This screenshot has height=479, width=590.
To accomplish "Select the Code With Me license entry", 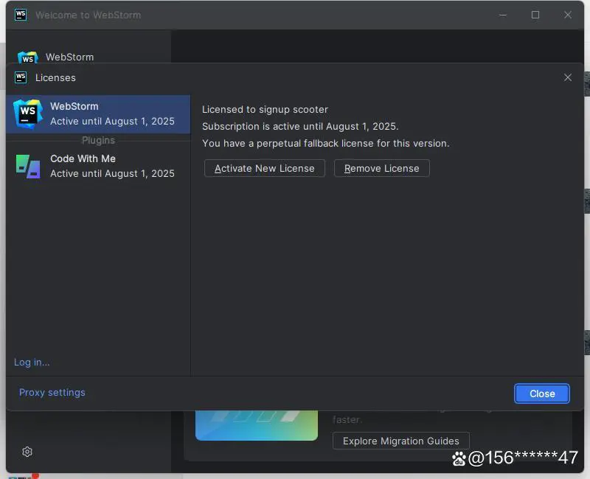I will pyautogui.click(x=112, y=166).
